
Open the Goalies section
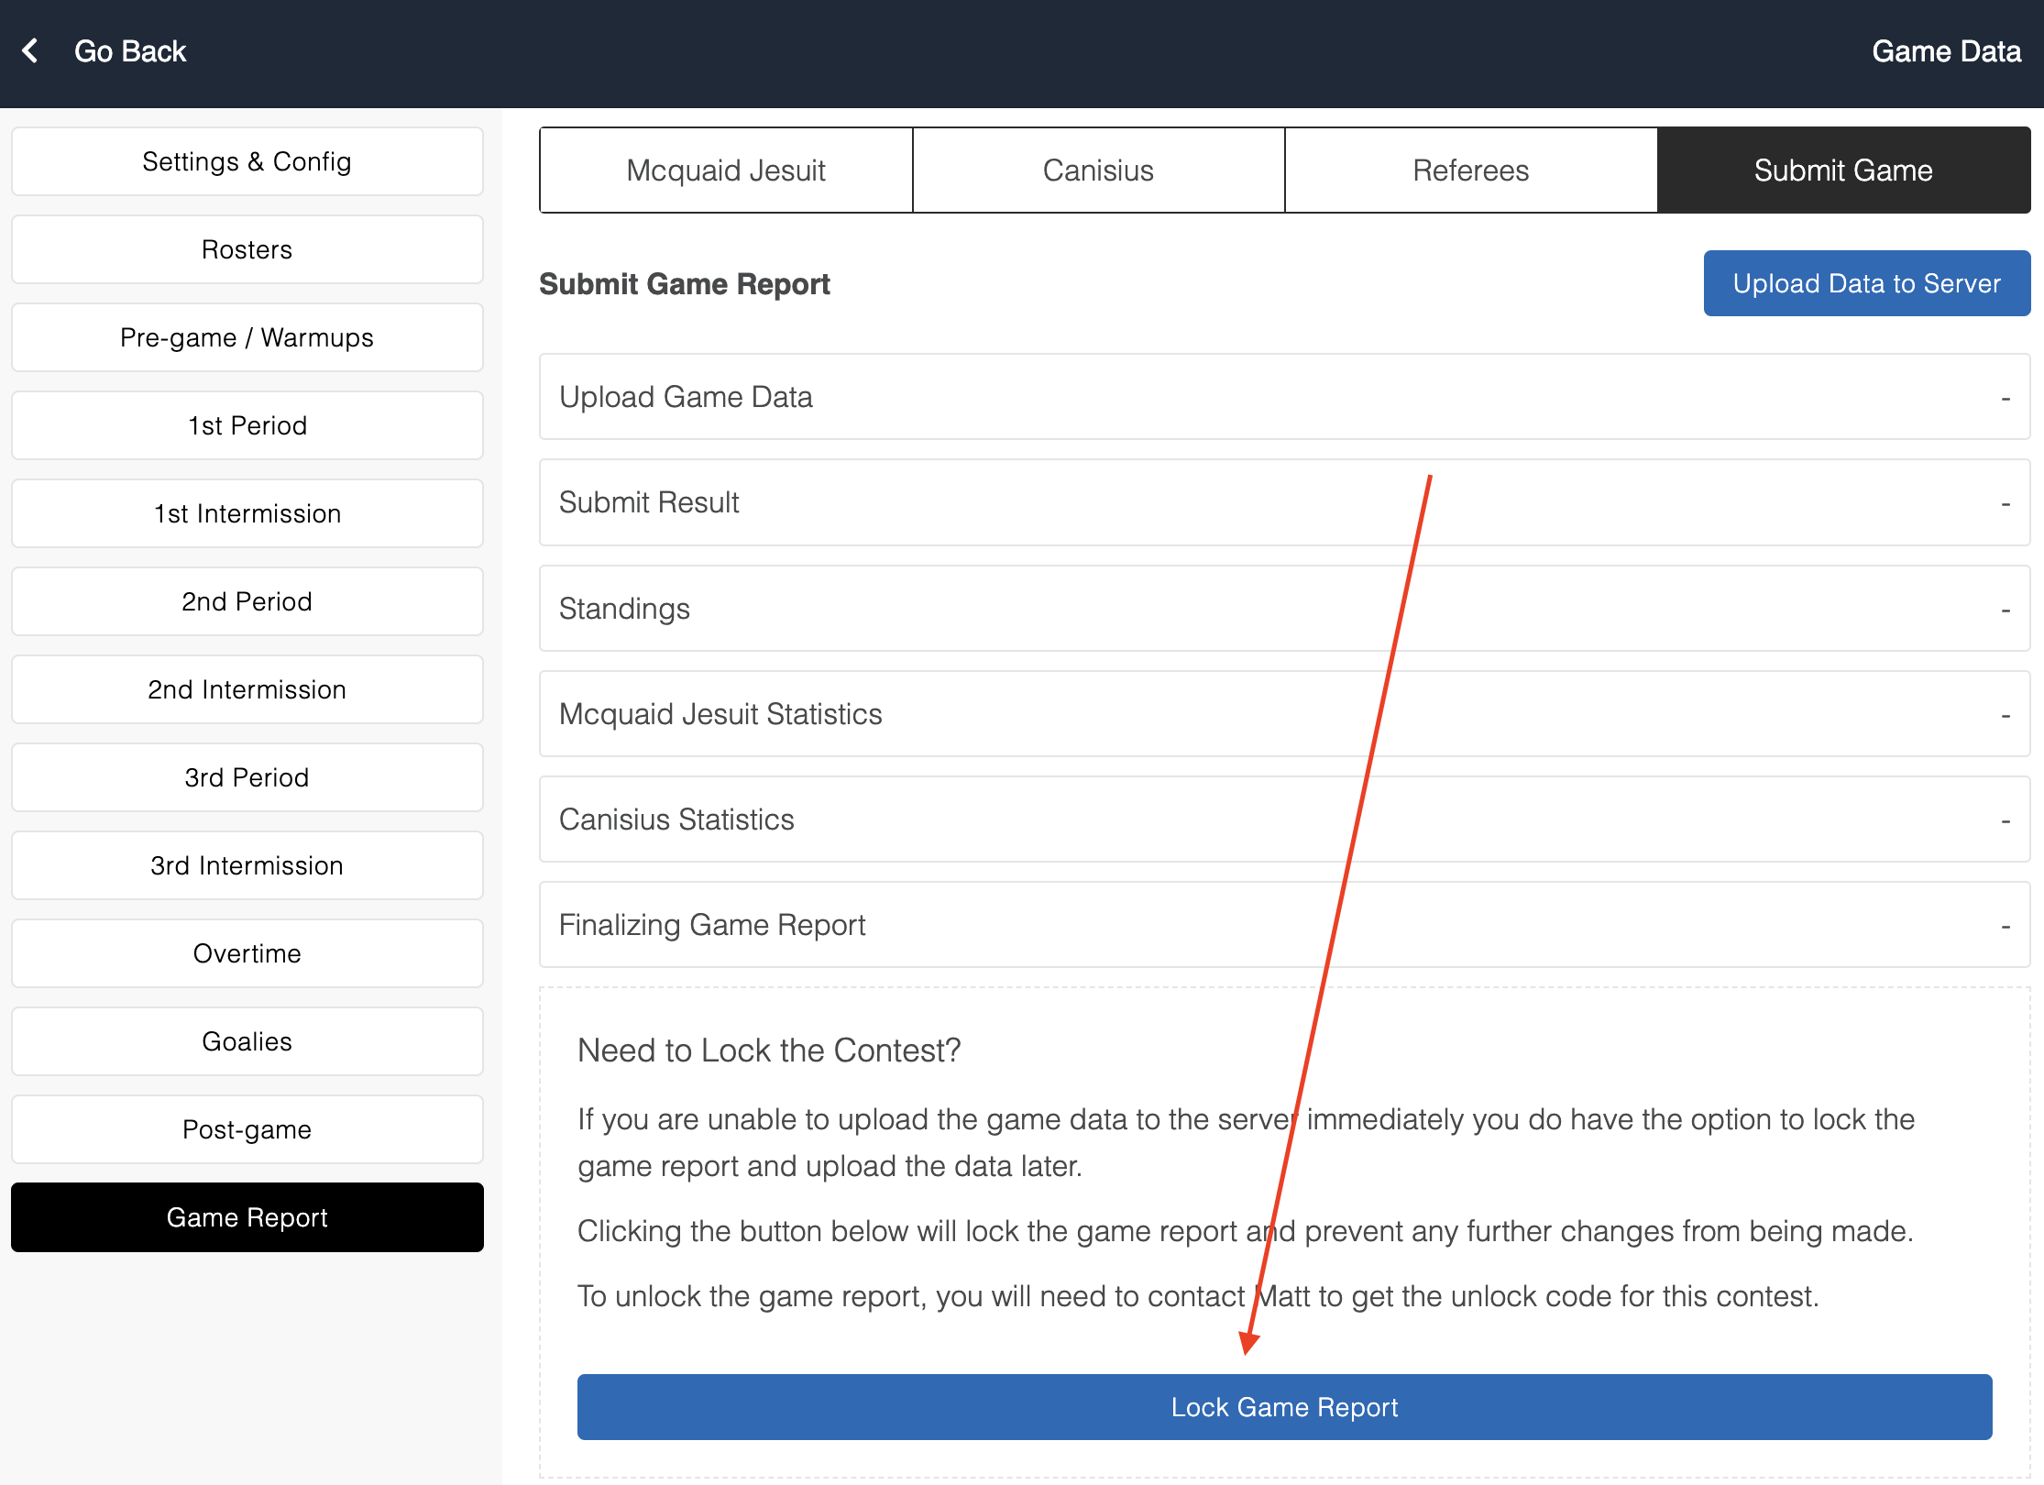[247, 1041]
